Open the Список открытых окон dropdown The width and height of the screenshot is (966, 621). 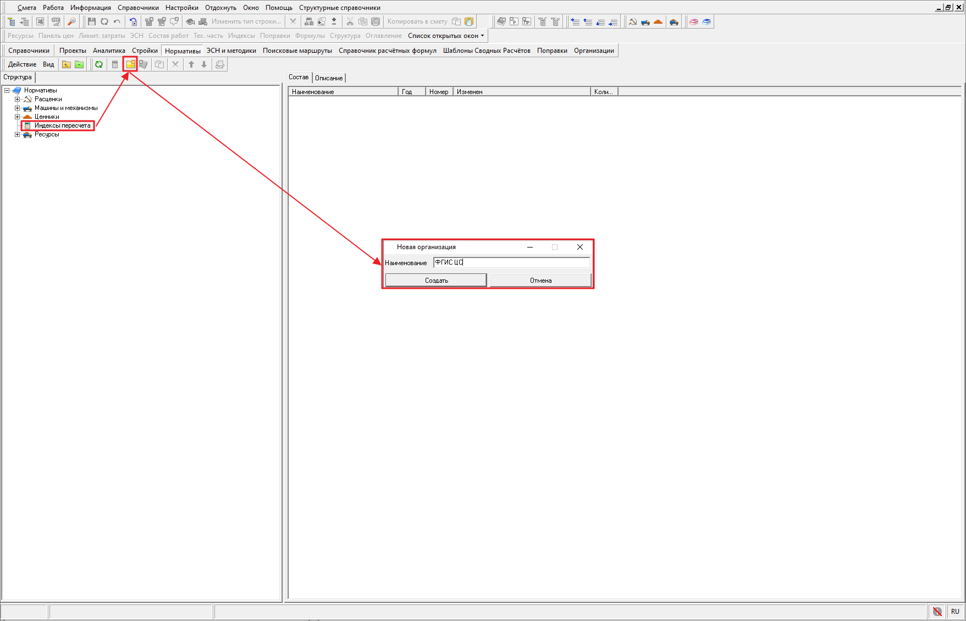pos(446,36)
